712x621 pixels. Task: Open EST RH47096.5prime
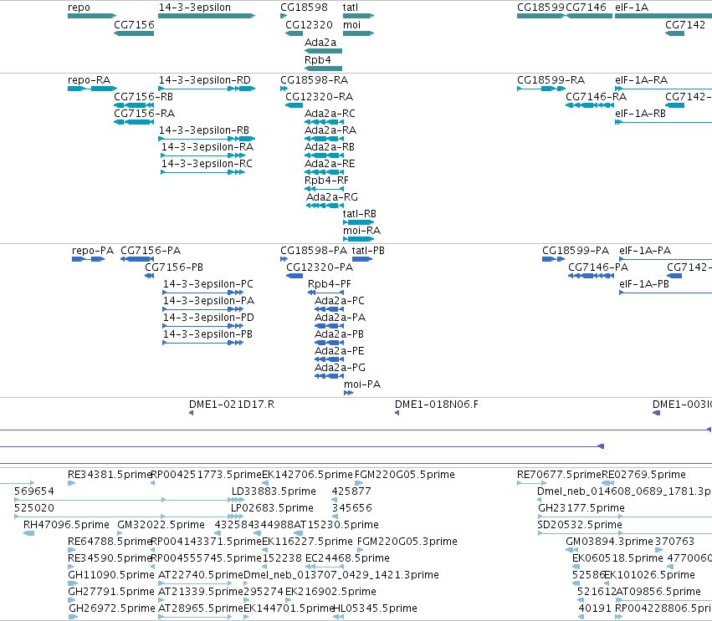click(28, 533)
